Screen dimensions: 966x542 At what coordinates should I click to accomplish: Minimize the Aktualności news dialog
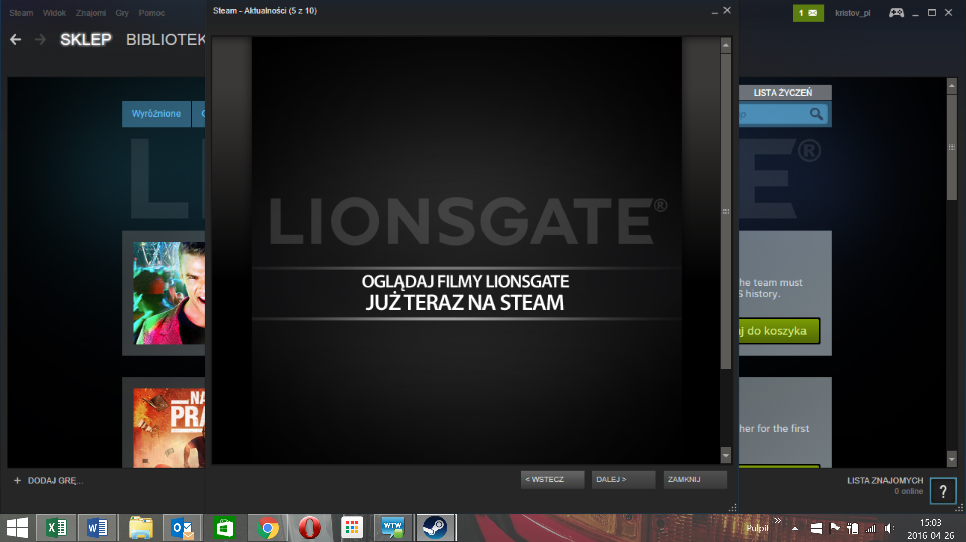(714, 11)
